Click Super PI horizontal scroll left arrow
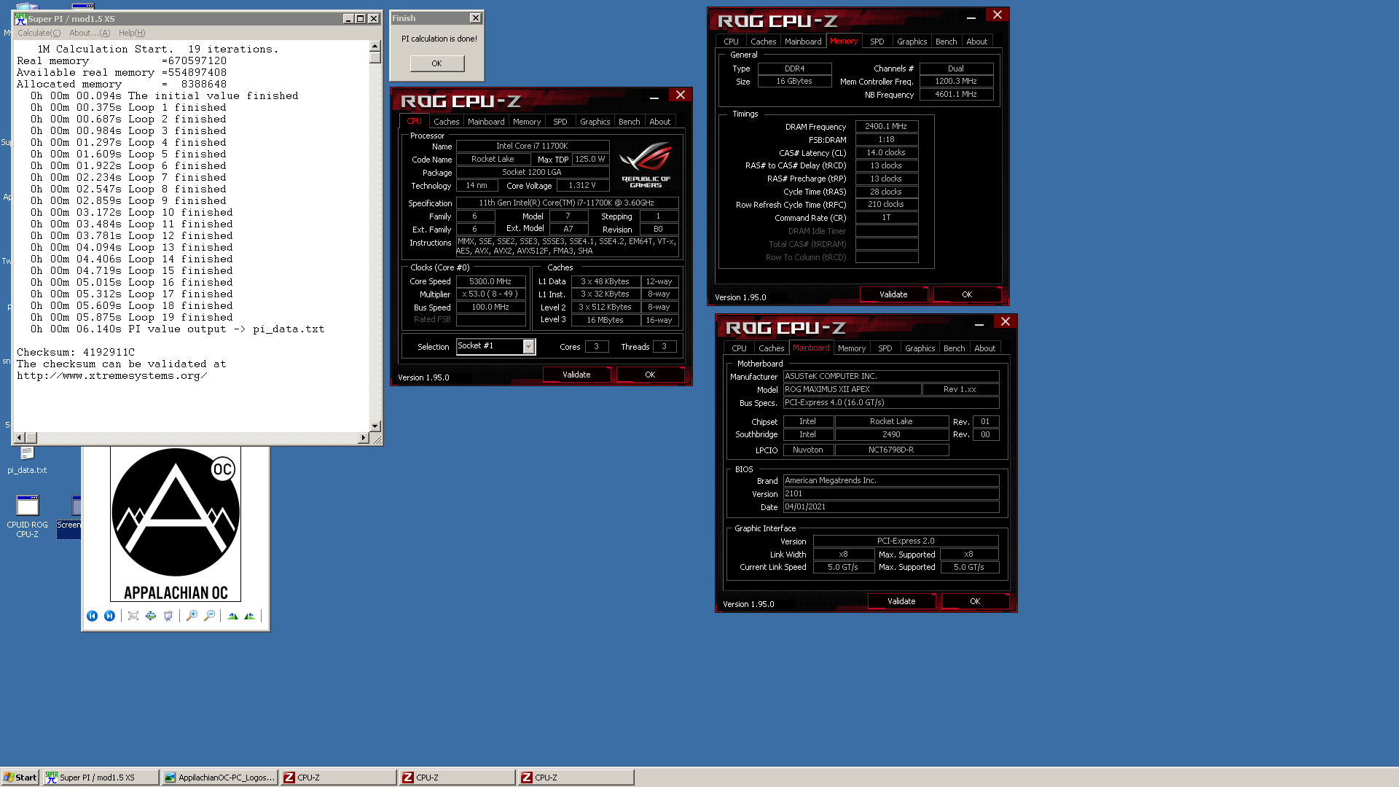This screenshot has width=1399, height=787. point(20,438)
